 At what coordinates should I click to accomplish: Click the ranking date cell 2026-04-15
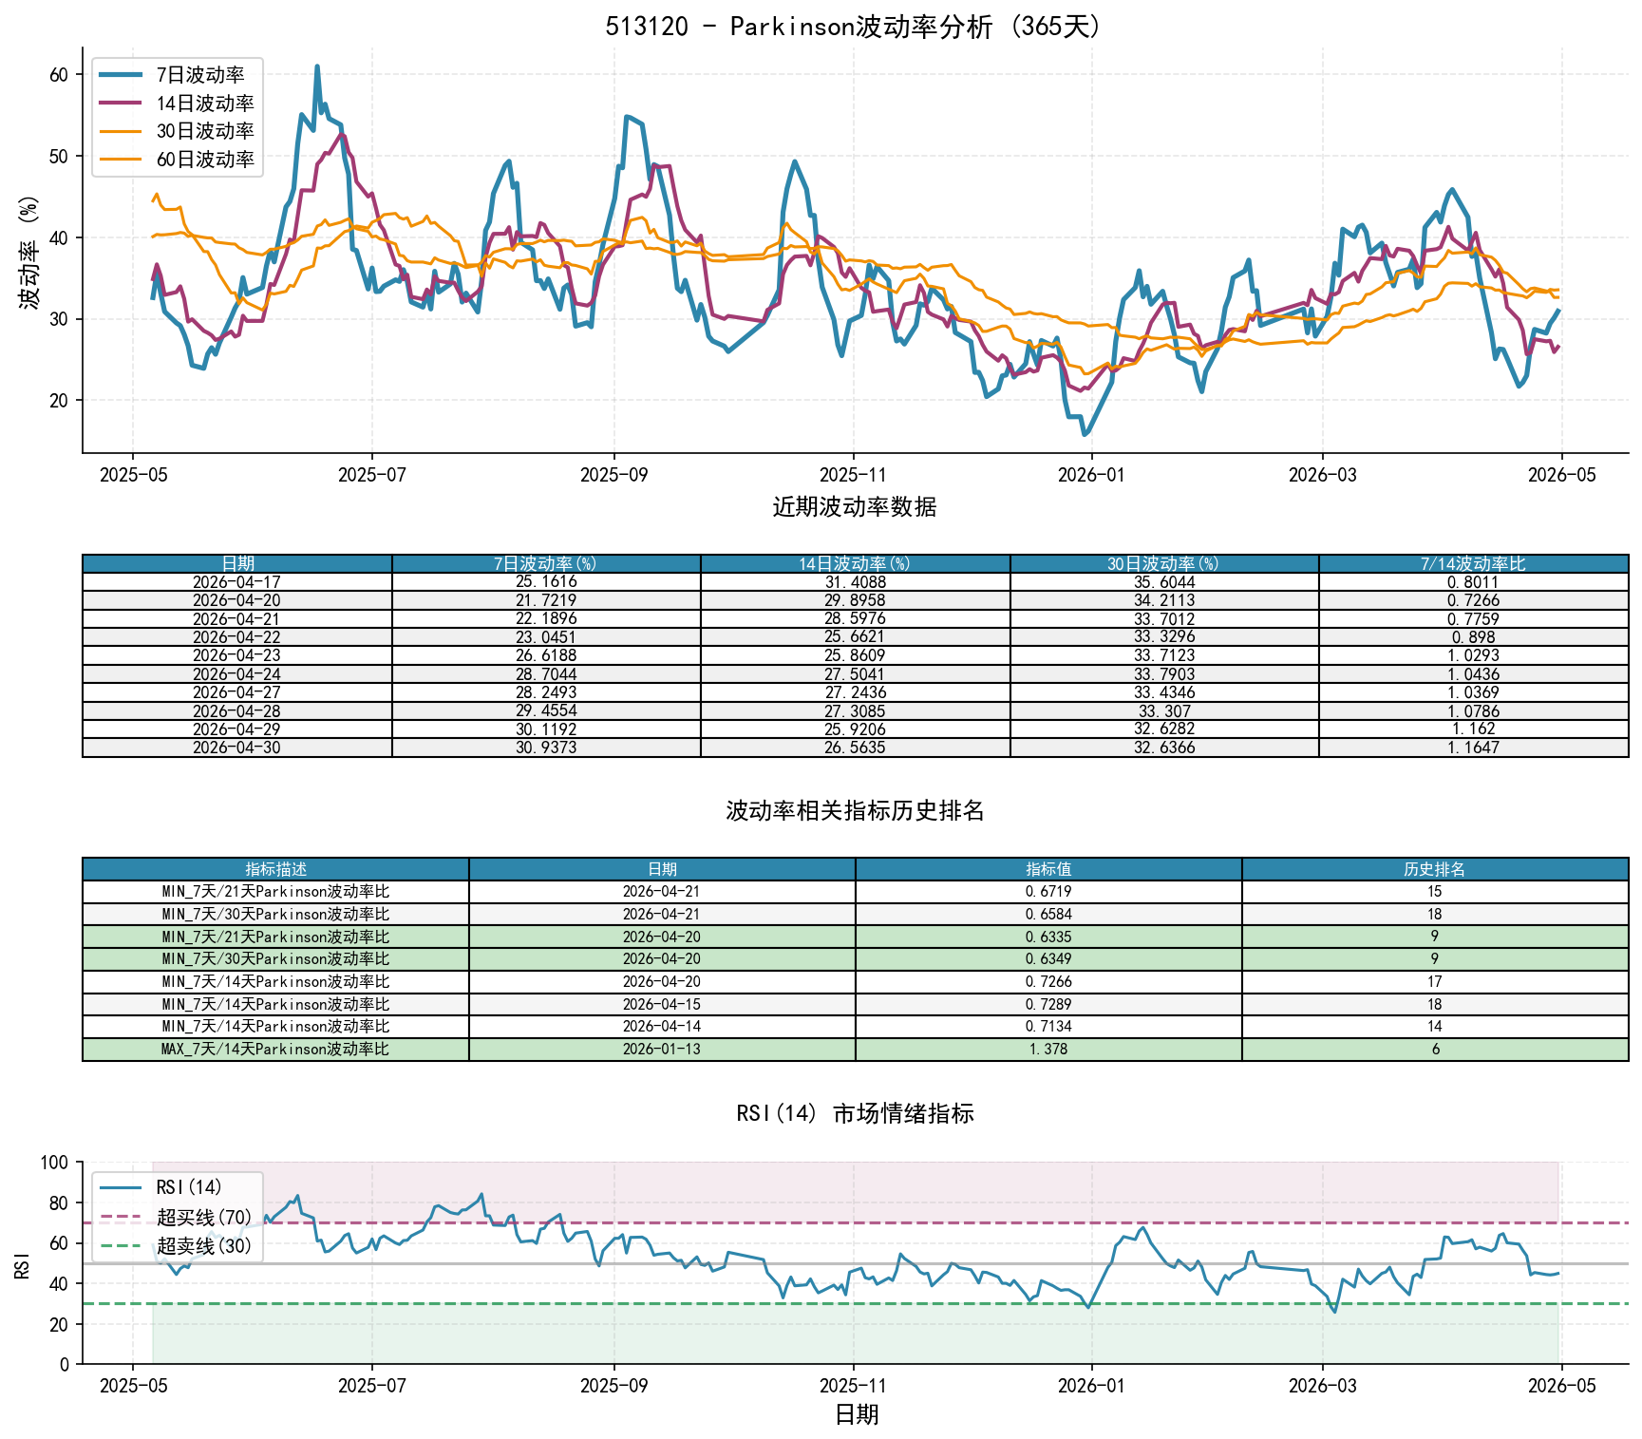662,1004
